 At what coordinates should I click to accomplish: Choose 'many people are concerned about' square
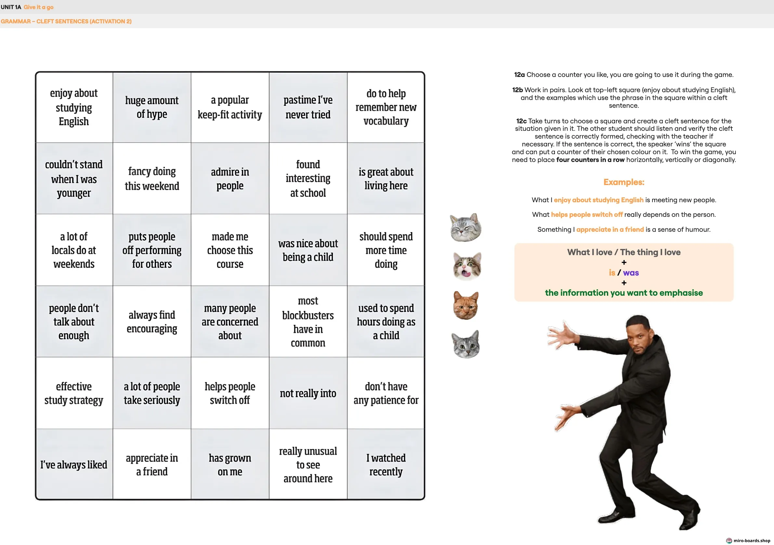click(230, 321)
